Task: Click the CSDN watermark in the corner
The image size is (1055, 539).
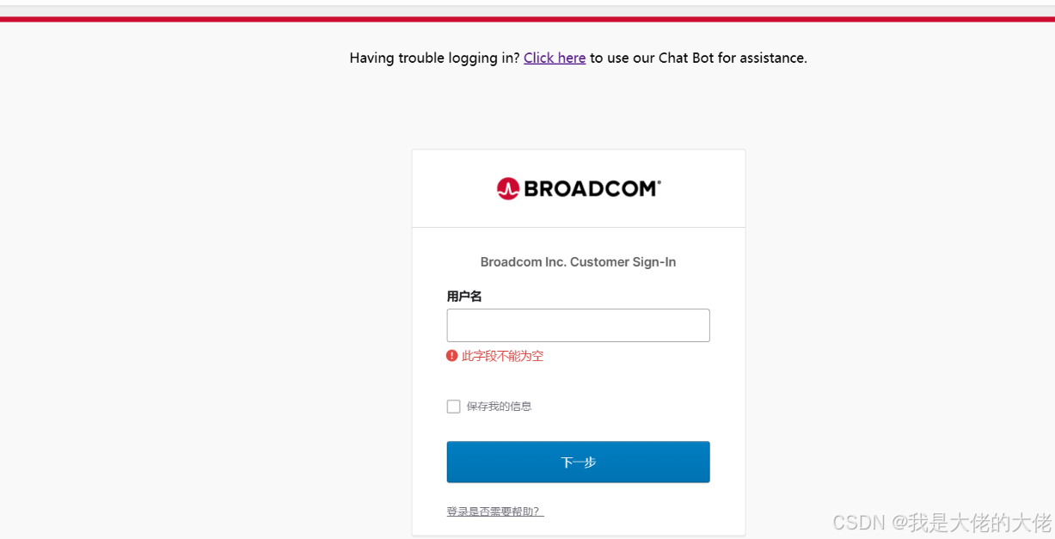Action: pos(942,522)
